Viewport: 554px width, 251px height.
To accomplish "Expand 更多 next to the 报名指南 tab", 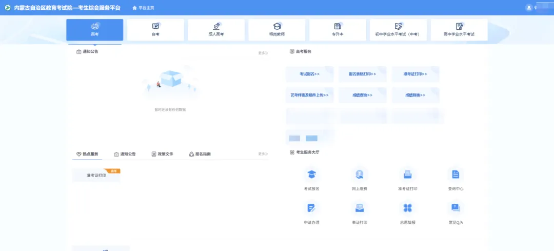I will tap(263, 154).
